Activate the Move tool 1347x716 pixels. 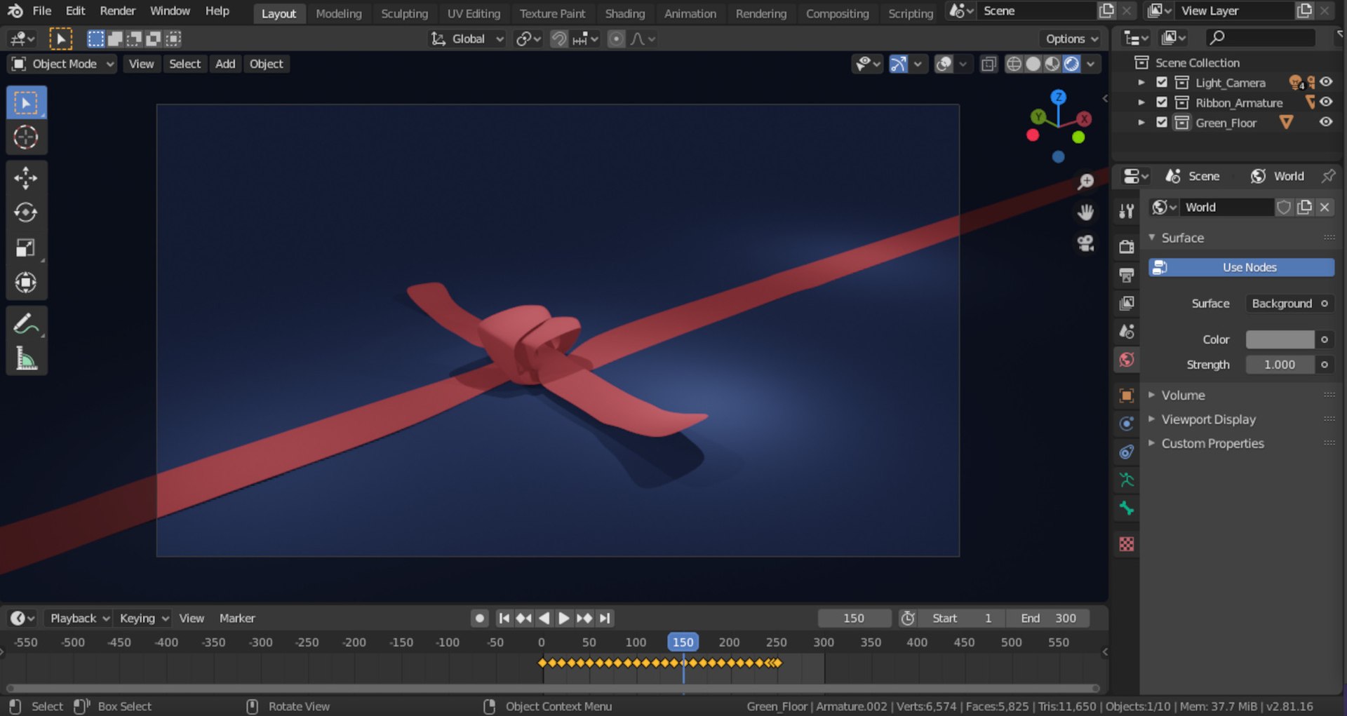coord(26,178)
